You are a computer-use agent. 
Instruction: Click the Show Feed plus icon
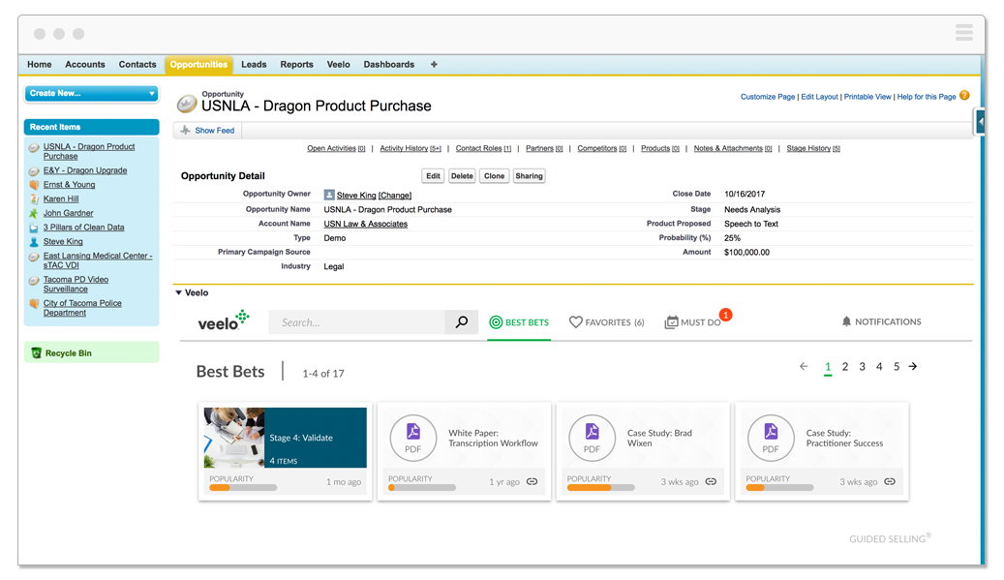185,130
